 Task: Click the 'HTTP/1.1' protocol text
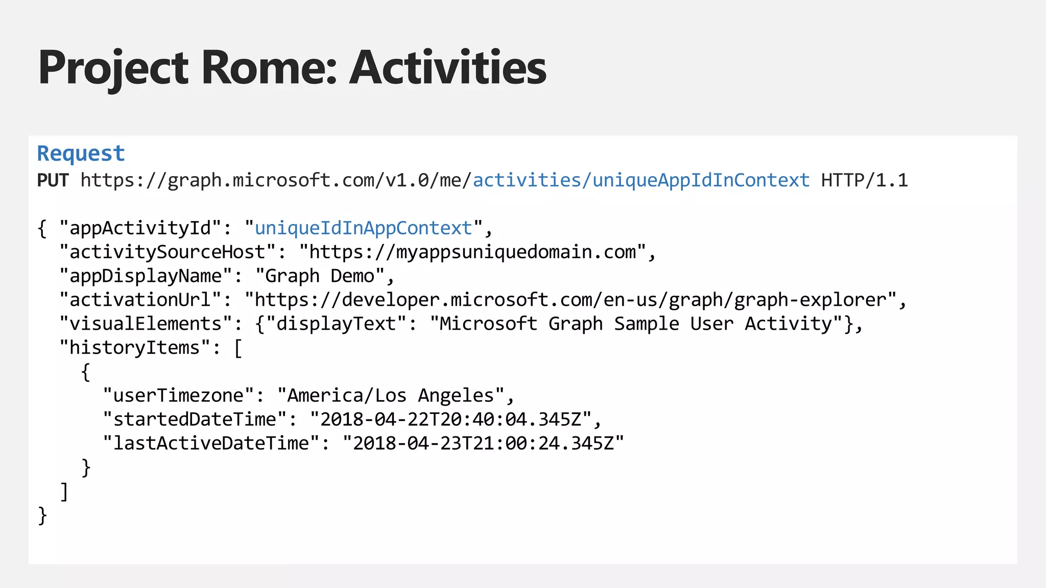point(864,181)
